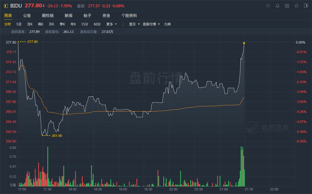Open the 帖子 tab
The height and width of the screenshot is (194, 312).
(87, 16)
